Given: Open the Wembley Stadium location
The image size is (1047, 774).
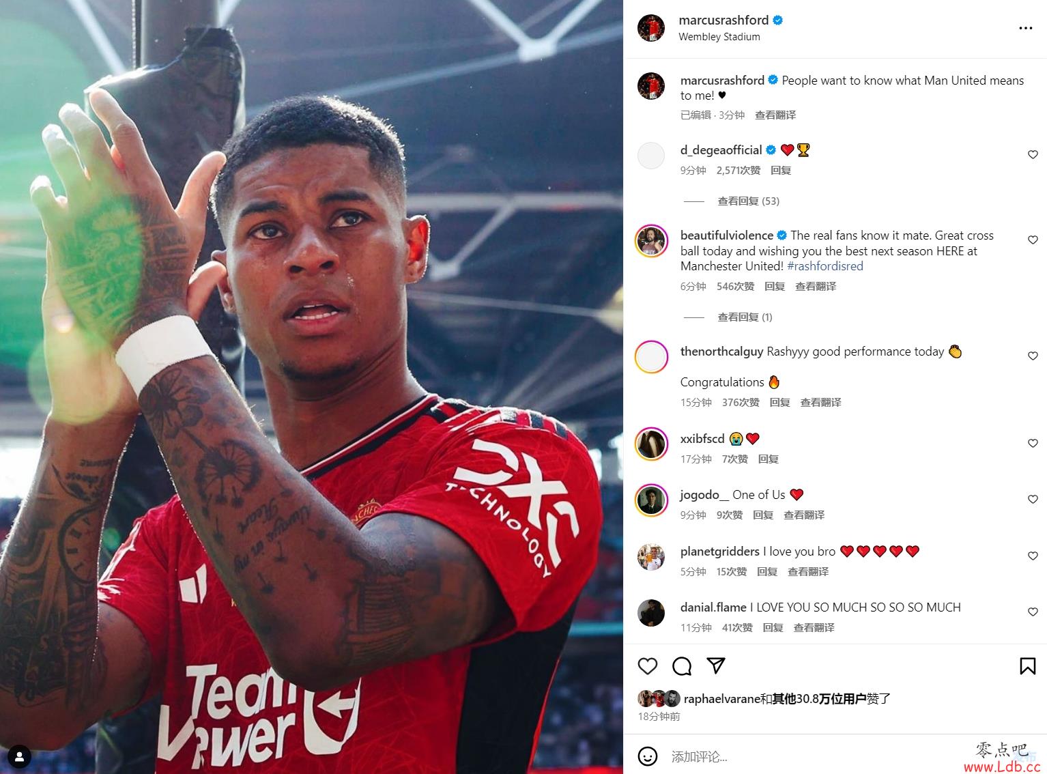Looking at the screenshot, I should pos(719,37).
